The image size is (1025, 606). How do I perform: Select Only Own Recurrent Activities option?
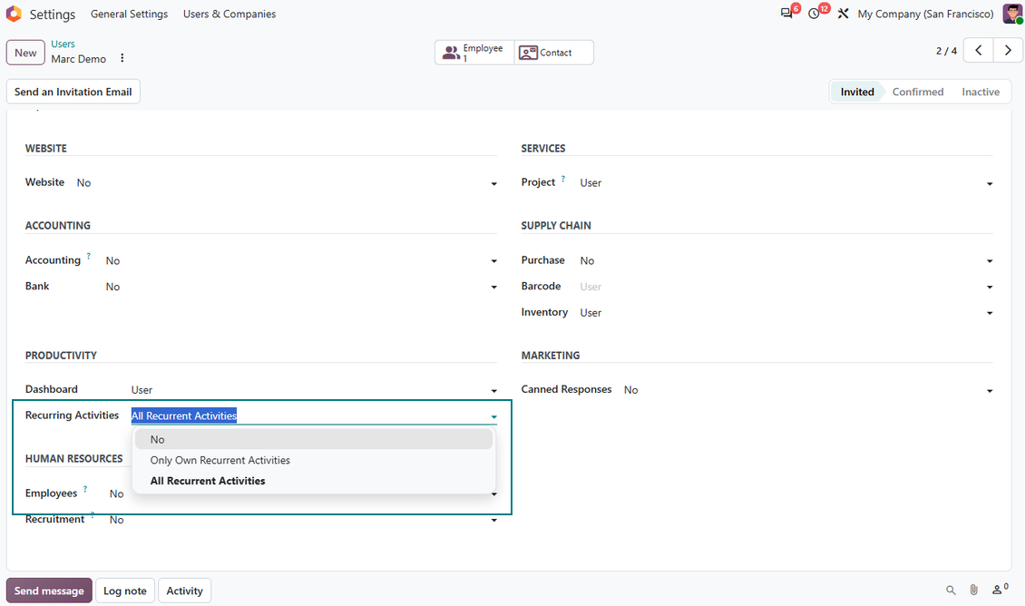click(314, 460)
